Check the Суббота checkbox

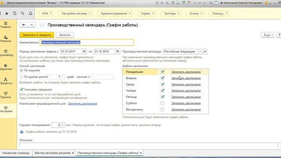pos(162,103)
